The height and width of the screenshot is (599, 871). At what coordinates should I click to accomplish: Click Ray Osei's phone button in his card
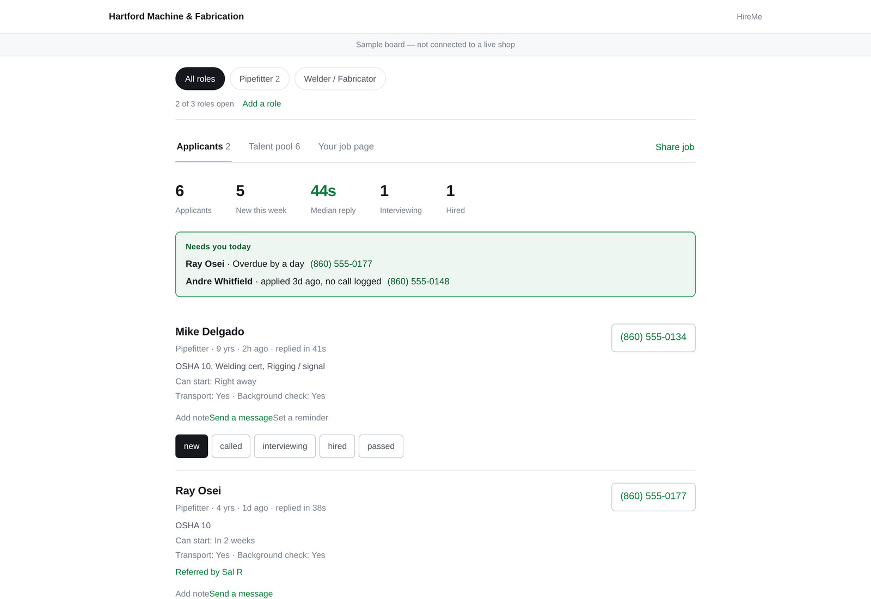[x=653, y=497]
